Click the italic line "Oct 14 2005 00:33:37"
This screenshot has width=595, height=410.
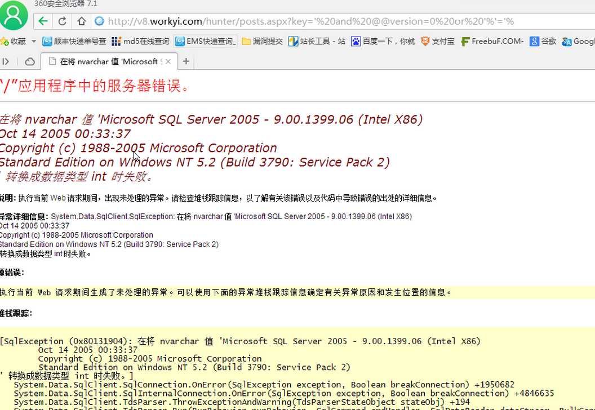click(65, 133)
